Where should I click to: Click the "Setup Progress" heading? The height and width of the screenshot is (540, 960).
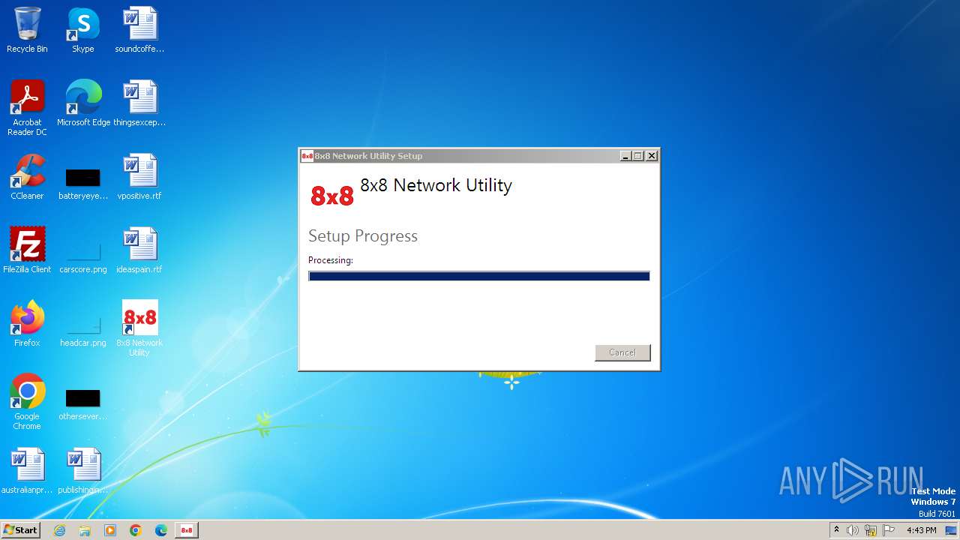coord(363,236)
